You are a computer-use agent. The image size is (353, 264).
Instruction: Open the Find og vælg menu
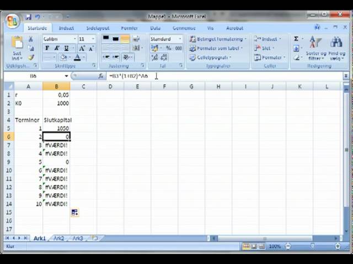[x=336, y=48]
